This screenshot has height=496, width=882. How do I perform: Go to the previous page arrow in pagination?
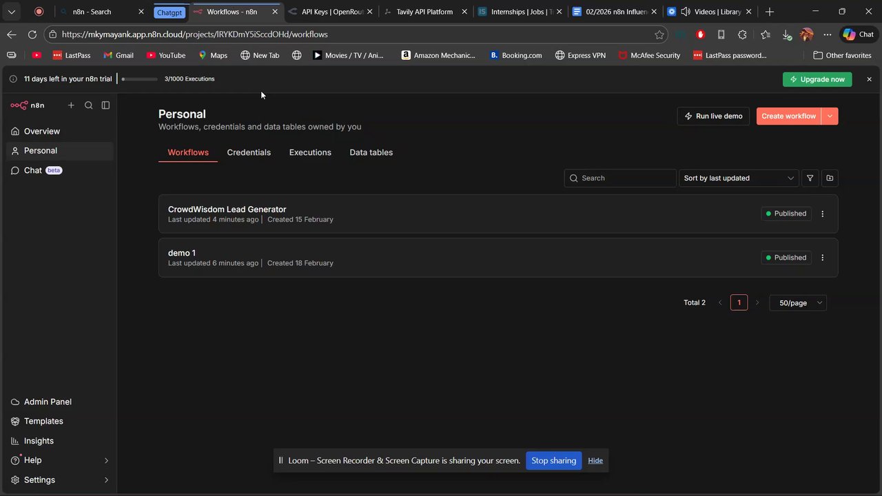pyautogui.click(x=721, y=302)
